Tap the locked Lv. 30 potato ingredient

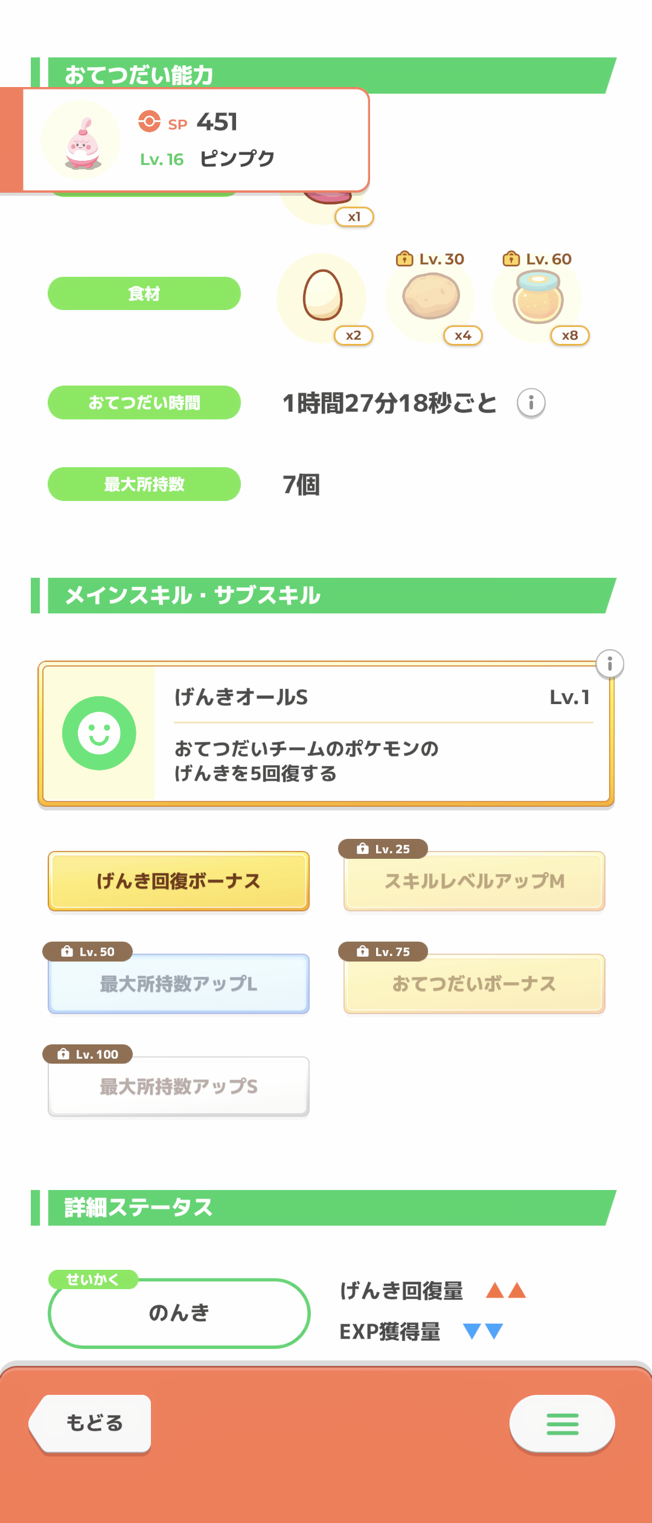pos(430,296)
